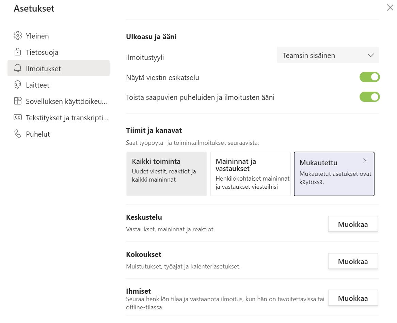
Task: Click the bell icon for Ilmoitukset
Action: [x=17, y=68]
